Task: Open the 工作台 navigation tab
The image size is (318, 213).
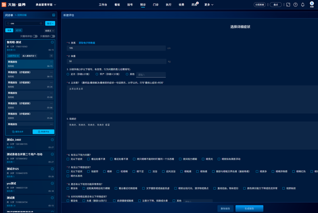Action: [103, 5]
